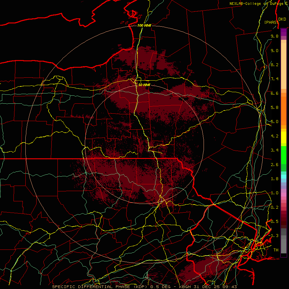This screenshot has width=289, height=289.
Task: Pick the cyan band beside 1.8
Action: pyautogui.click(x=284, y=176)
